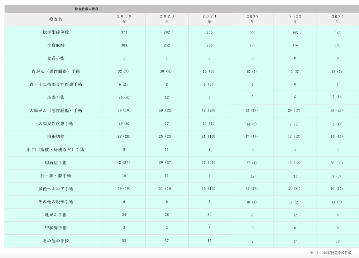Click the ※（）内は腹腔鏡手術件数 footnote
The height and width of the screenshot is (258, 359).
pyautogui.click(x=331, y=253)
